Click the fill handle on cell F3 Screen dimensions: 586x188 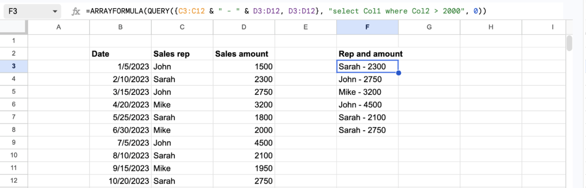pos(399,73)
